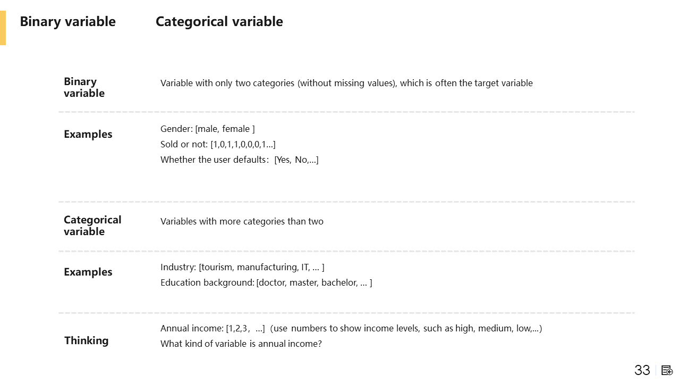Click the 'Annual income: [1,2,3, ...]' line

click(x=351, y=328)
